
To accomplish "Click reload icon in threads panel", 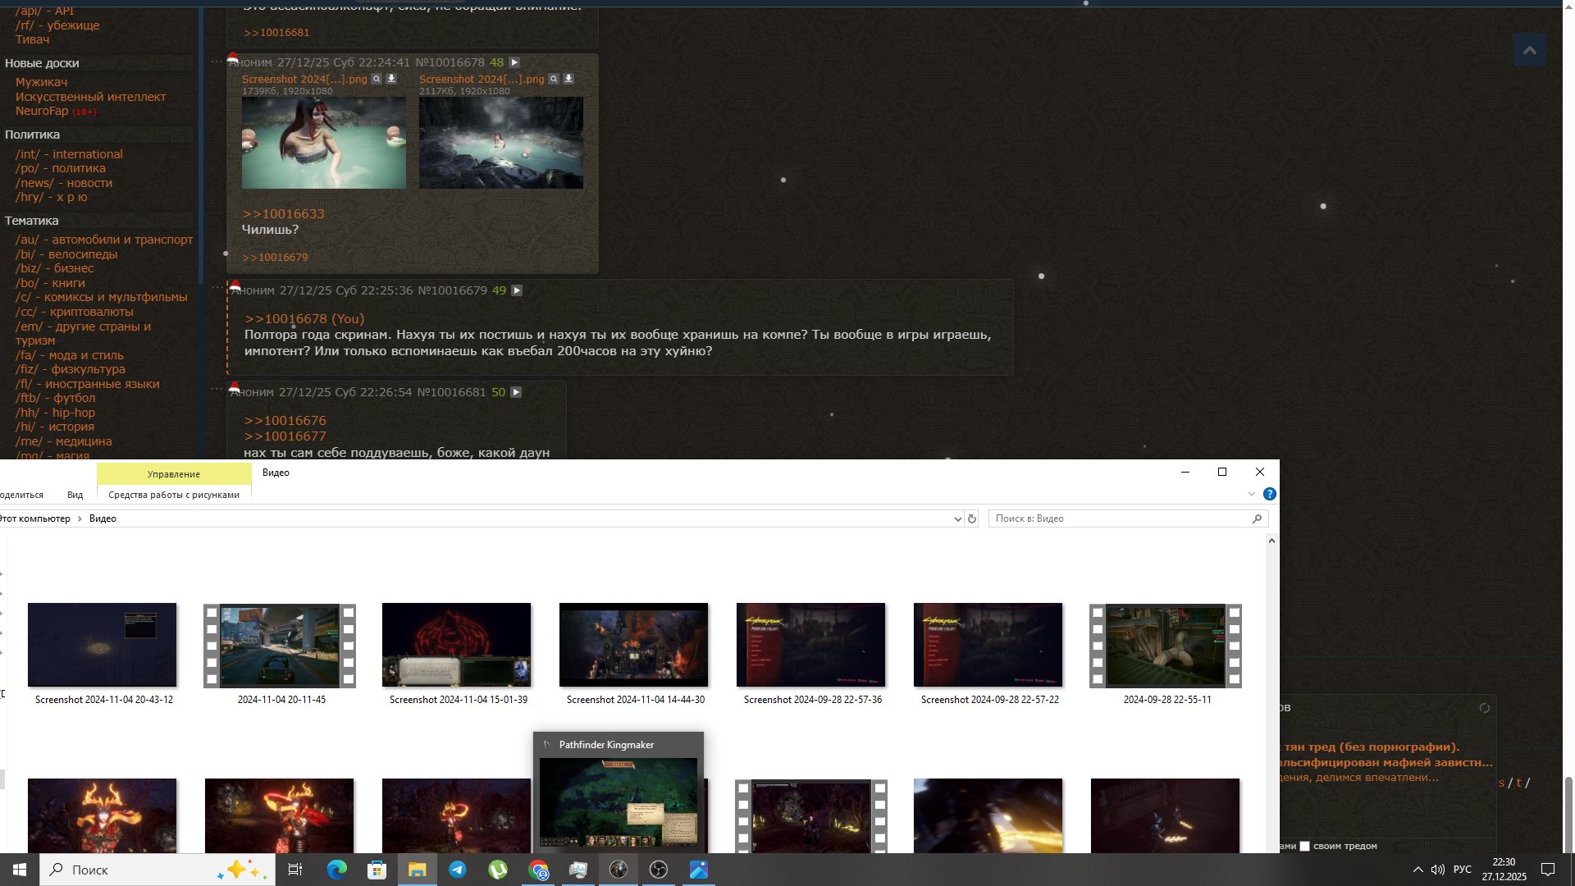I will click(1484, 708).
